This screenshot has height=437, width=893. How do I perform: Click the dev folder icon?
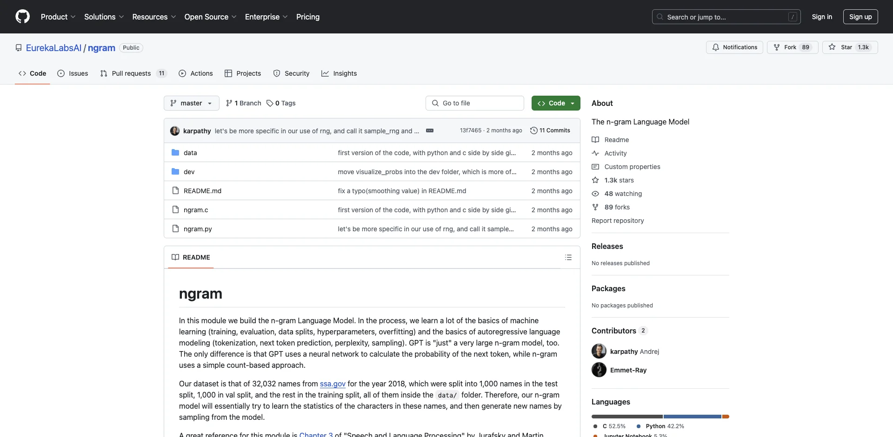[x=175, y=171]
